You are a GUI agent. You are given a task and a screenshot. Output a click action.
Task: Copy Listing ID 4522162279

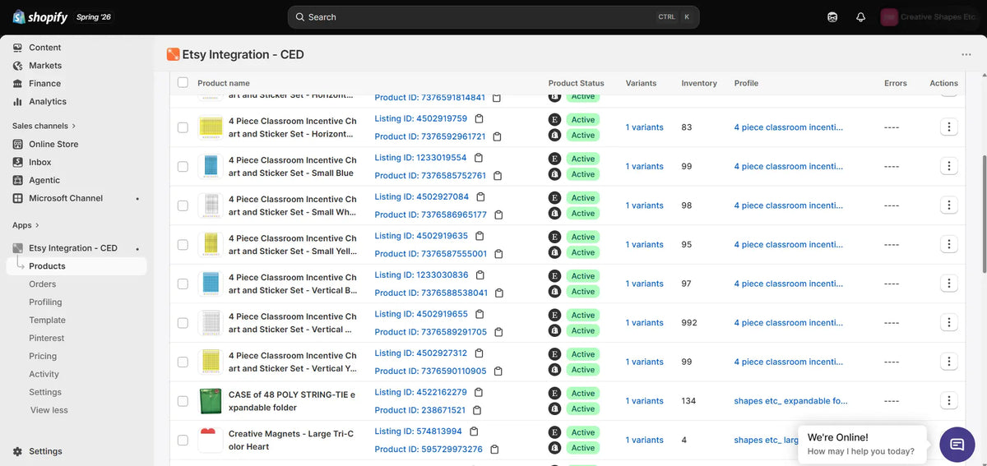(x=479, y=392)
